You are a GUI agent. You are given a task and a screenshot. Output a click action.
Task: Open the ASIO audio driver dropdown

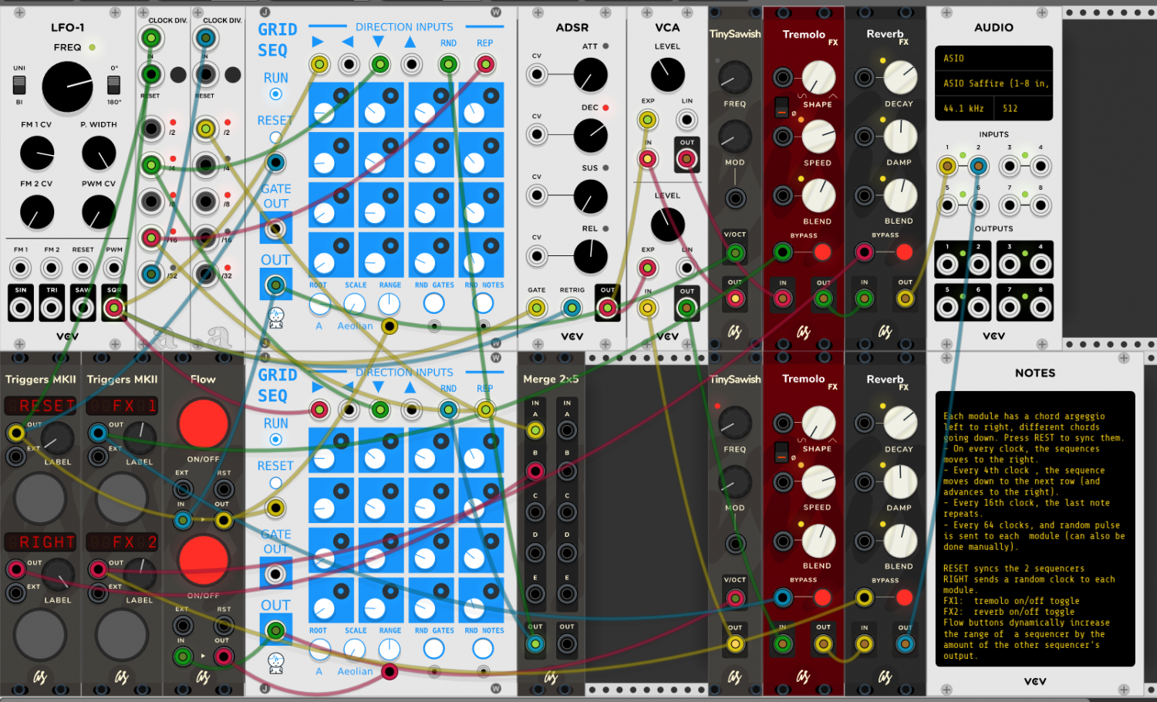coord(993,58)
